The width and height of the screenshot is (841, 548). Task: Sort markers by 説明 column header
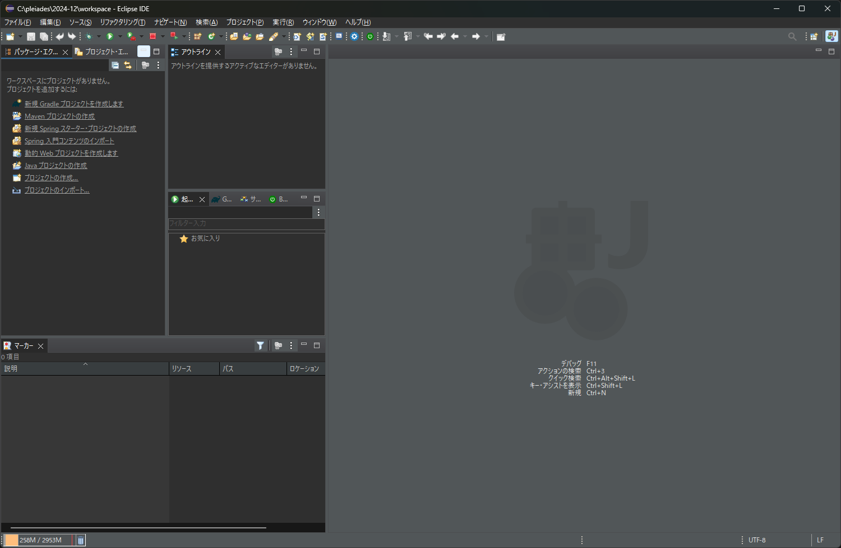85,368
